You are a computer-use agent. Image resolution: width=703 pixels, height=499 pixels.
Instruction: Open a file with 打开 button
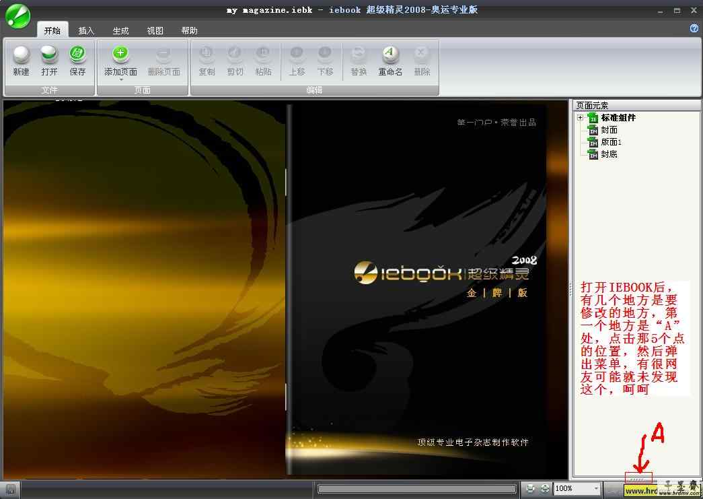[49, 60]
